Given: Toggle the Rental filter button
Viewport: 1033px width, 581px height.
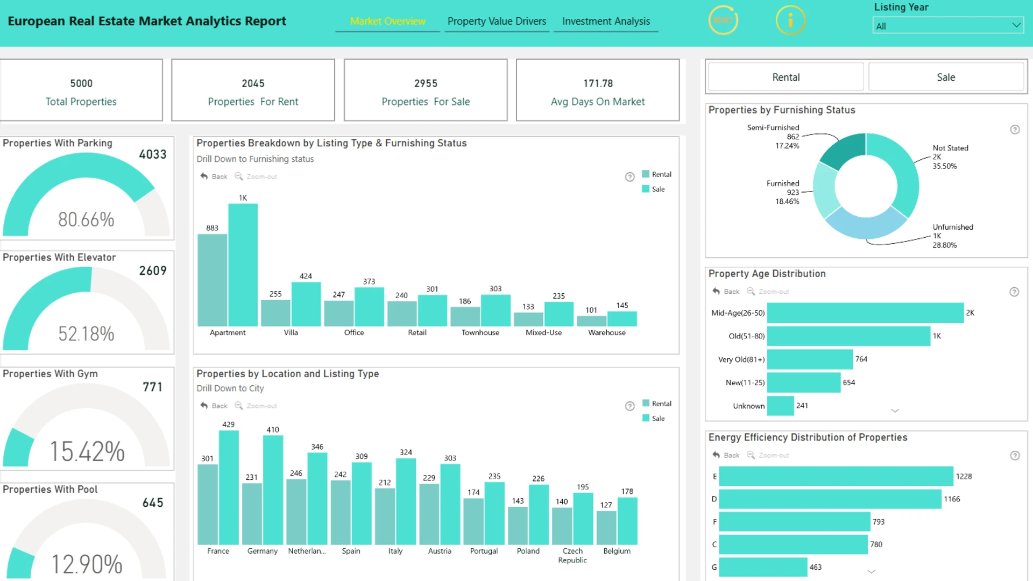Looking at the screenshot, I should (786, 77).
